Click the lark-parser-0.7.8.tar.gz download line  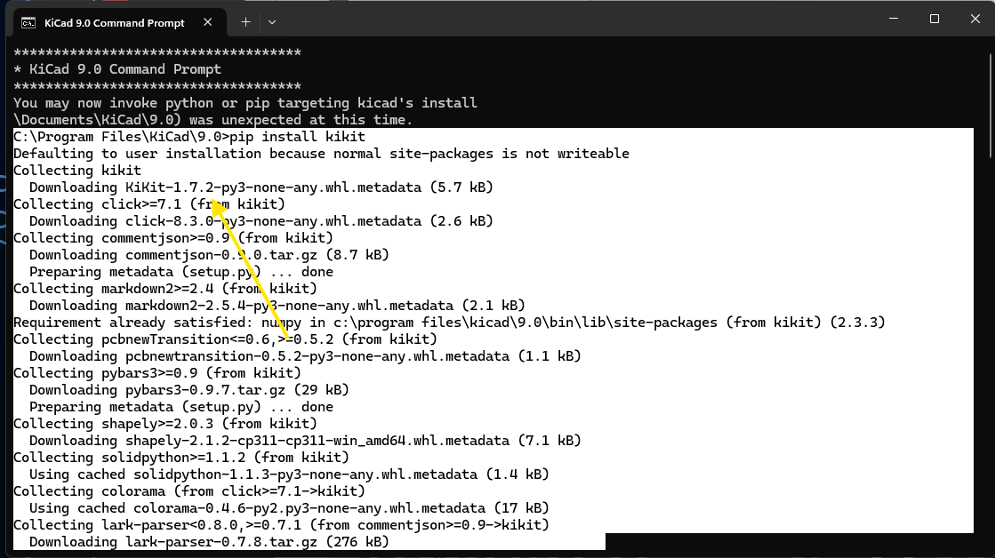208,542
